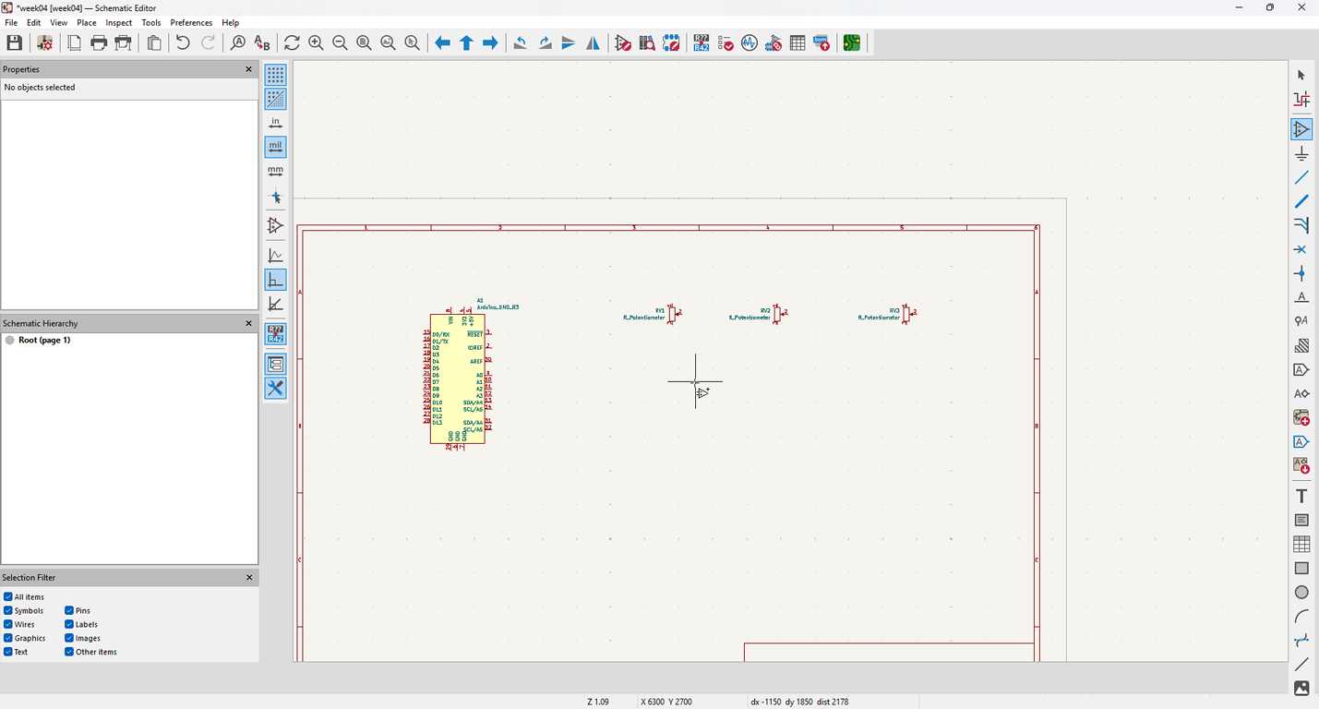This screenshot has width=1319, height=709.
Task: Navigate back with the left blue arrow
Action: 443,42
